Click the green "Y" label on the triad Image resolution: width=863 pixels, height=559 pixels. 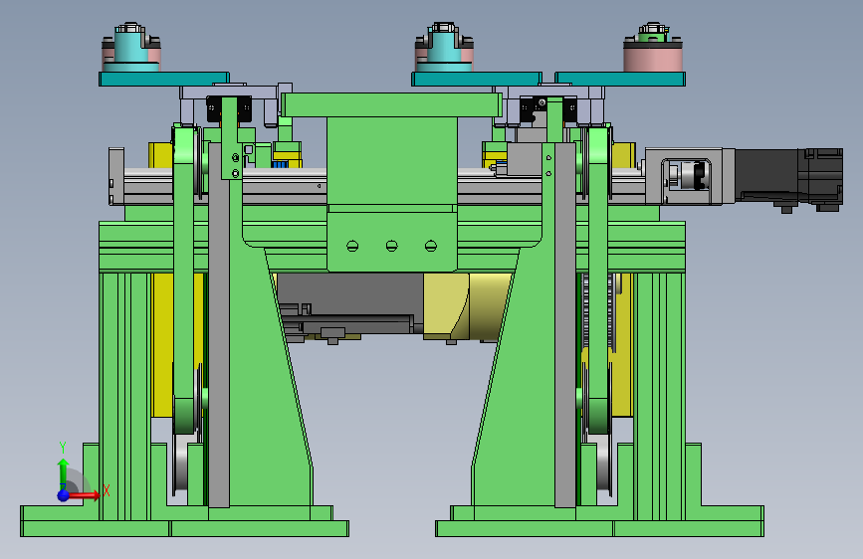click(x=62, y=448)
